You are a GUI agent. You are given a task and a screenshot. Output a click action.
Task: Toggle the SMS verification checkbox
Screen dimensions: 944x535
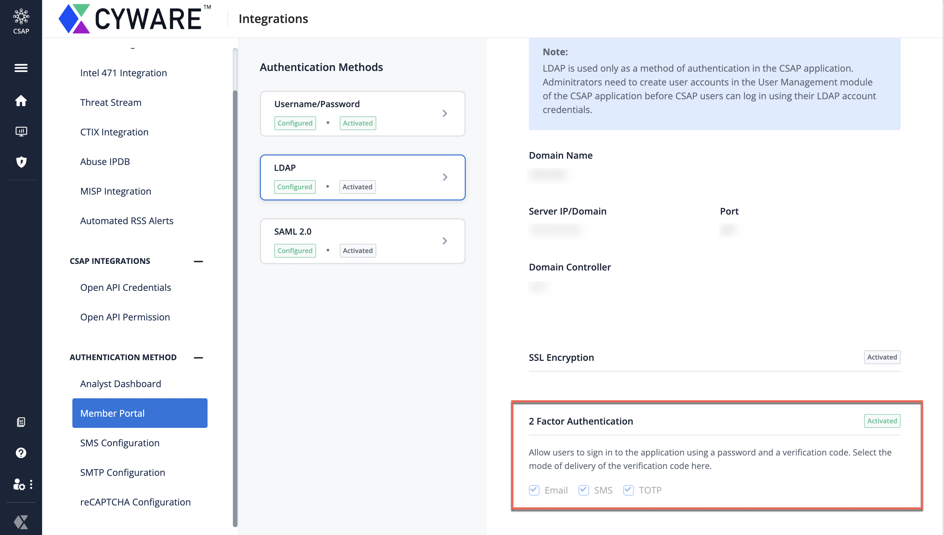[x=584, y=490]
